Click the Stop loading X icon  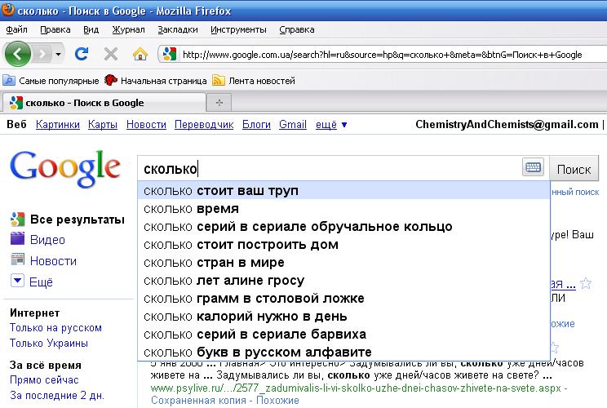(x=110, y=55)
